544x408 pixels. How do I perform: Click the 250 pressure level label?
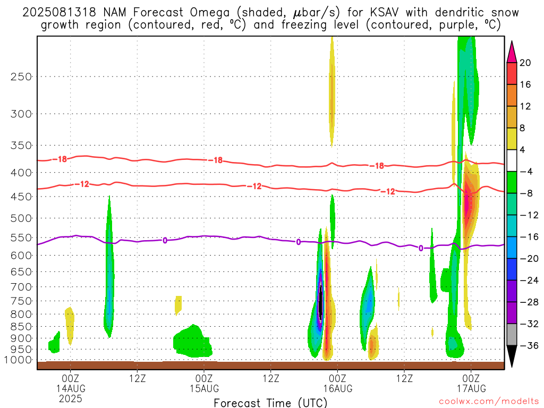tap(21, 76)
